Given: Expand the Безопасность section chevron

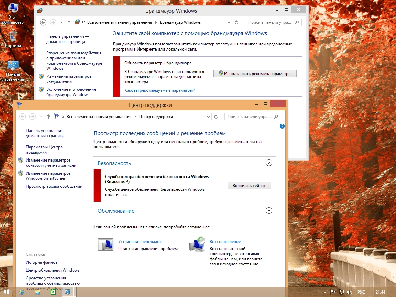Looking at the screenshot, I should (x=269, y=163).
